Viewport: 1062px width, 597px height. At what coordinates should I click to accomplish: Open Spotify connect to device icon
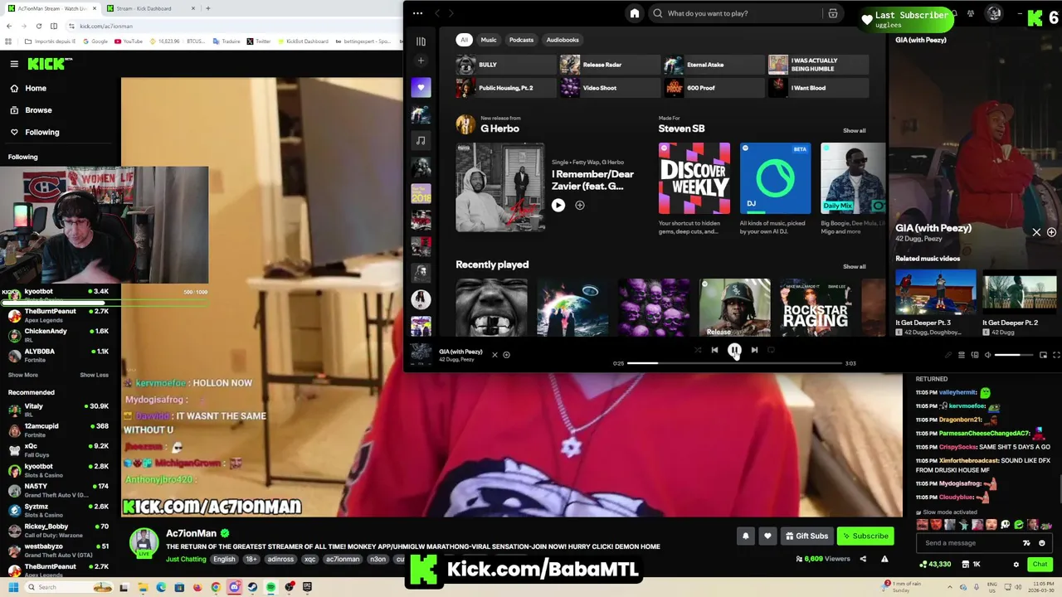(975, 355)
